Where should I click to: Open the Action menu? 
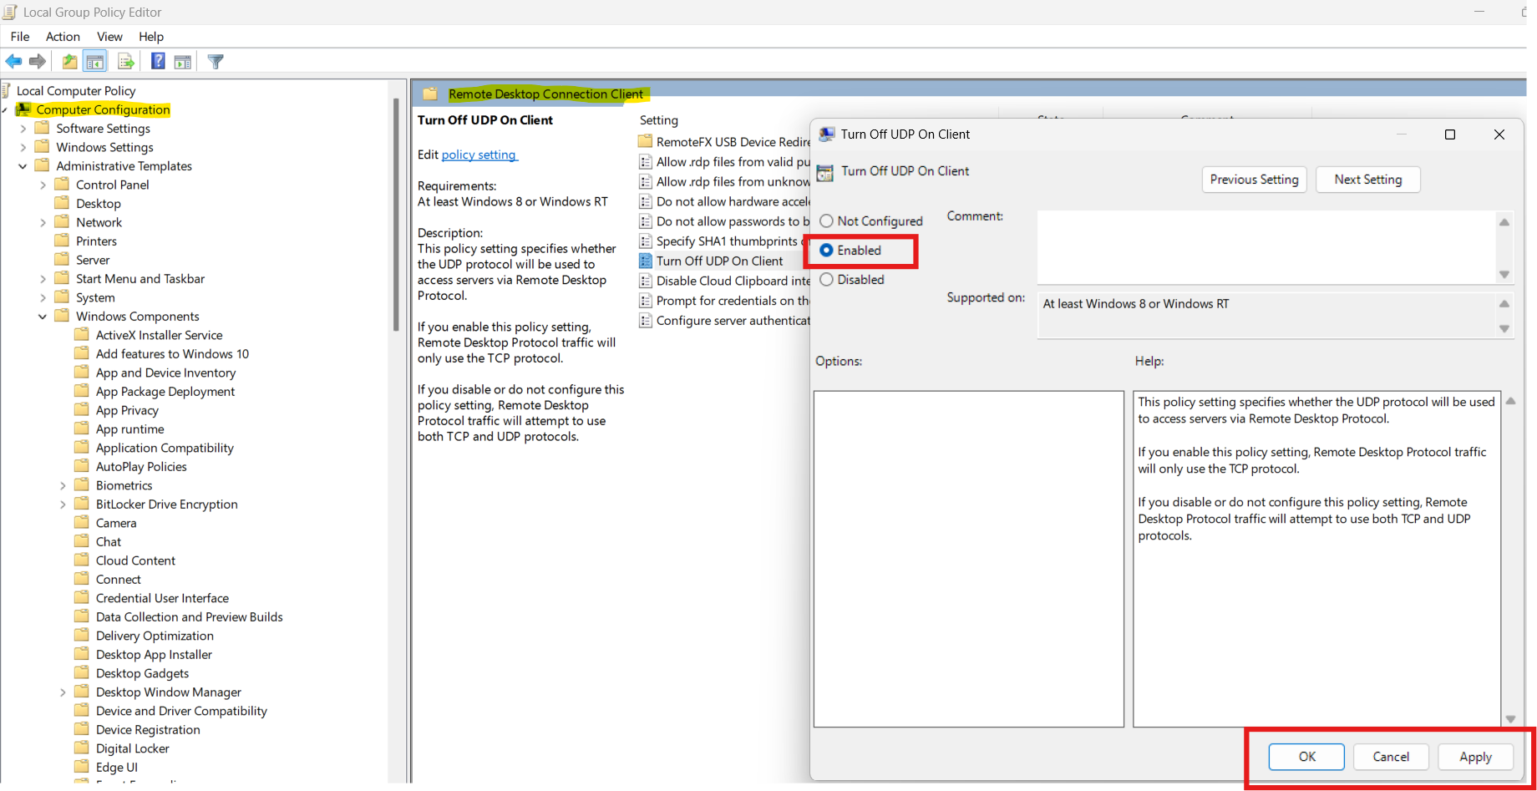63,36
